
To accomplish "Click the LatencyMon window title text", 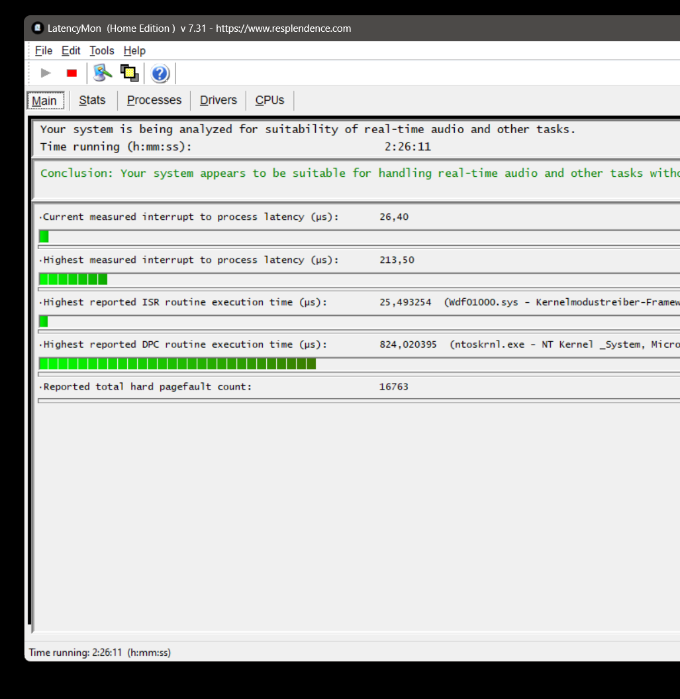I will 199,28.
